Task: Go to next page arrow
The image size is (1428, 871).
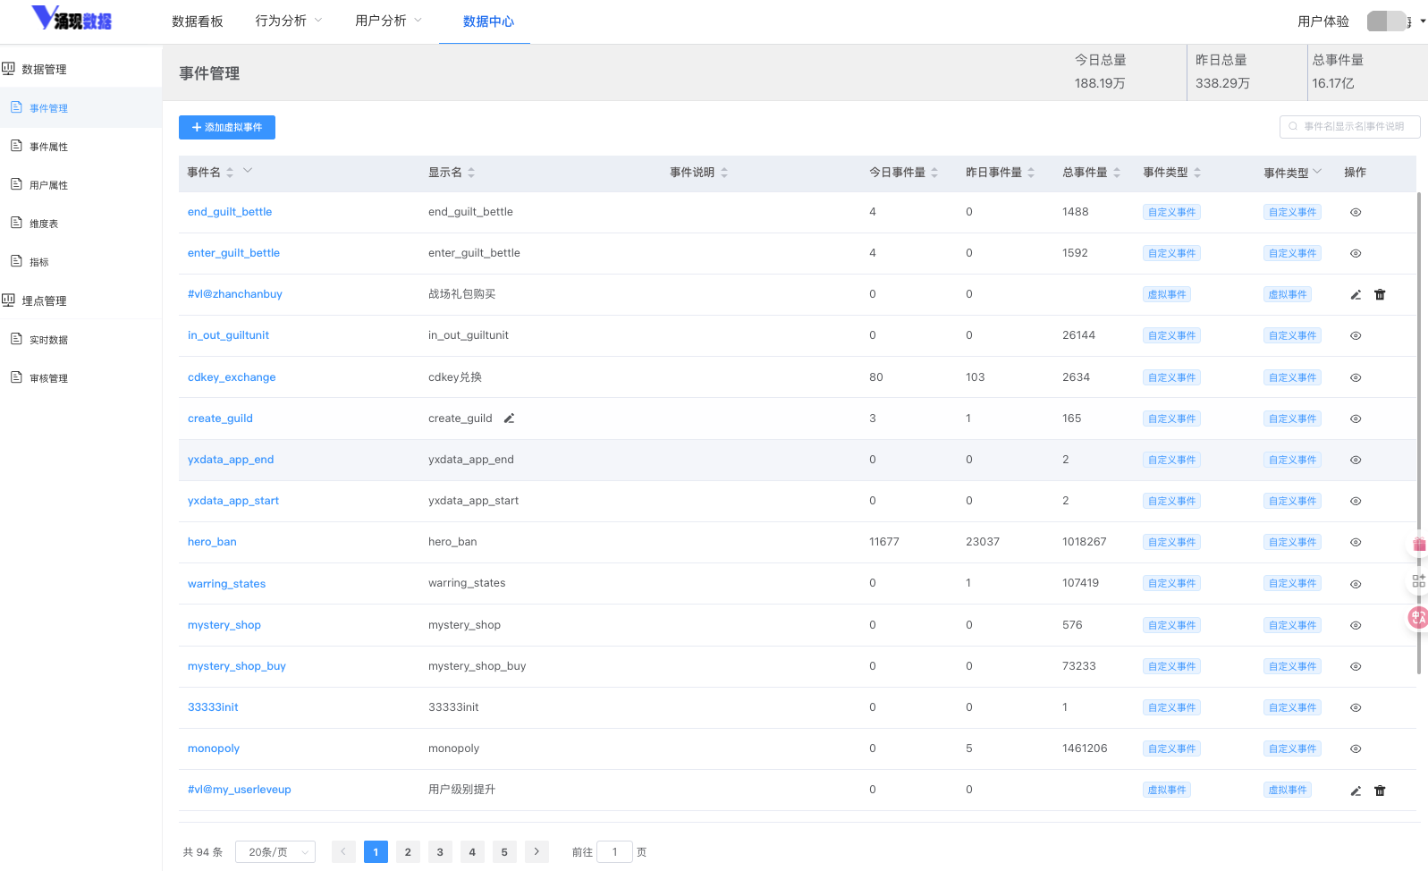Action: (537, 852)
